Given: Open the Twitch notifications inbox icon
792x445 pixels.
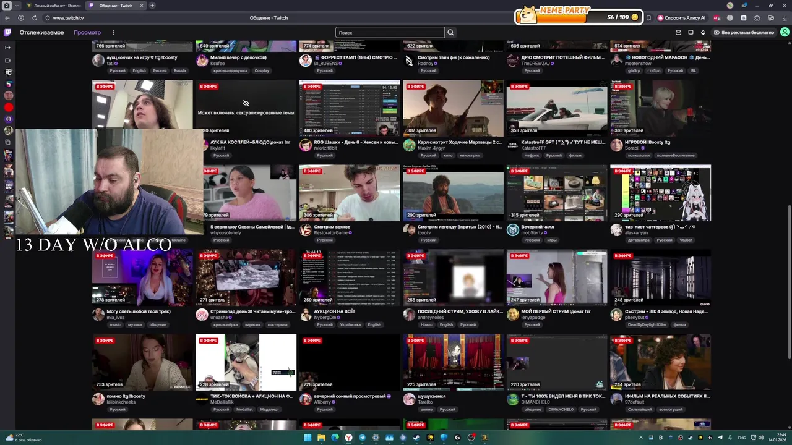Looking at the screenshot, I should [678, 32].
